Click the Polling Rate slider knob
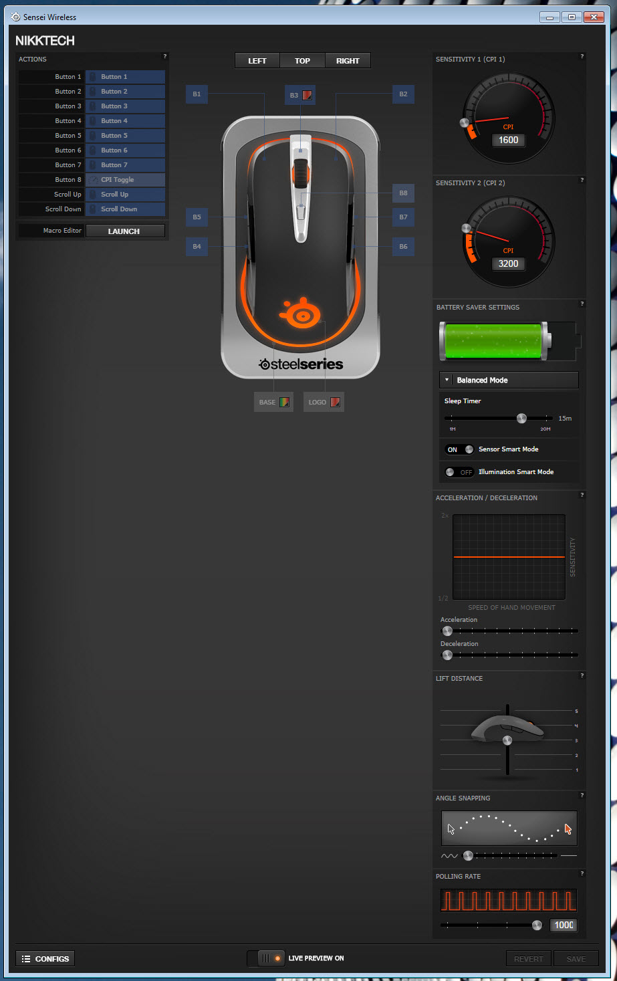The image size is (617, 981). (537, 925)
